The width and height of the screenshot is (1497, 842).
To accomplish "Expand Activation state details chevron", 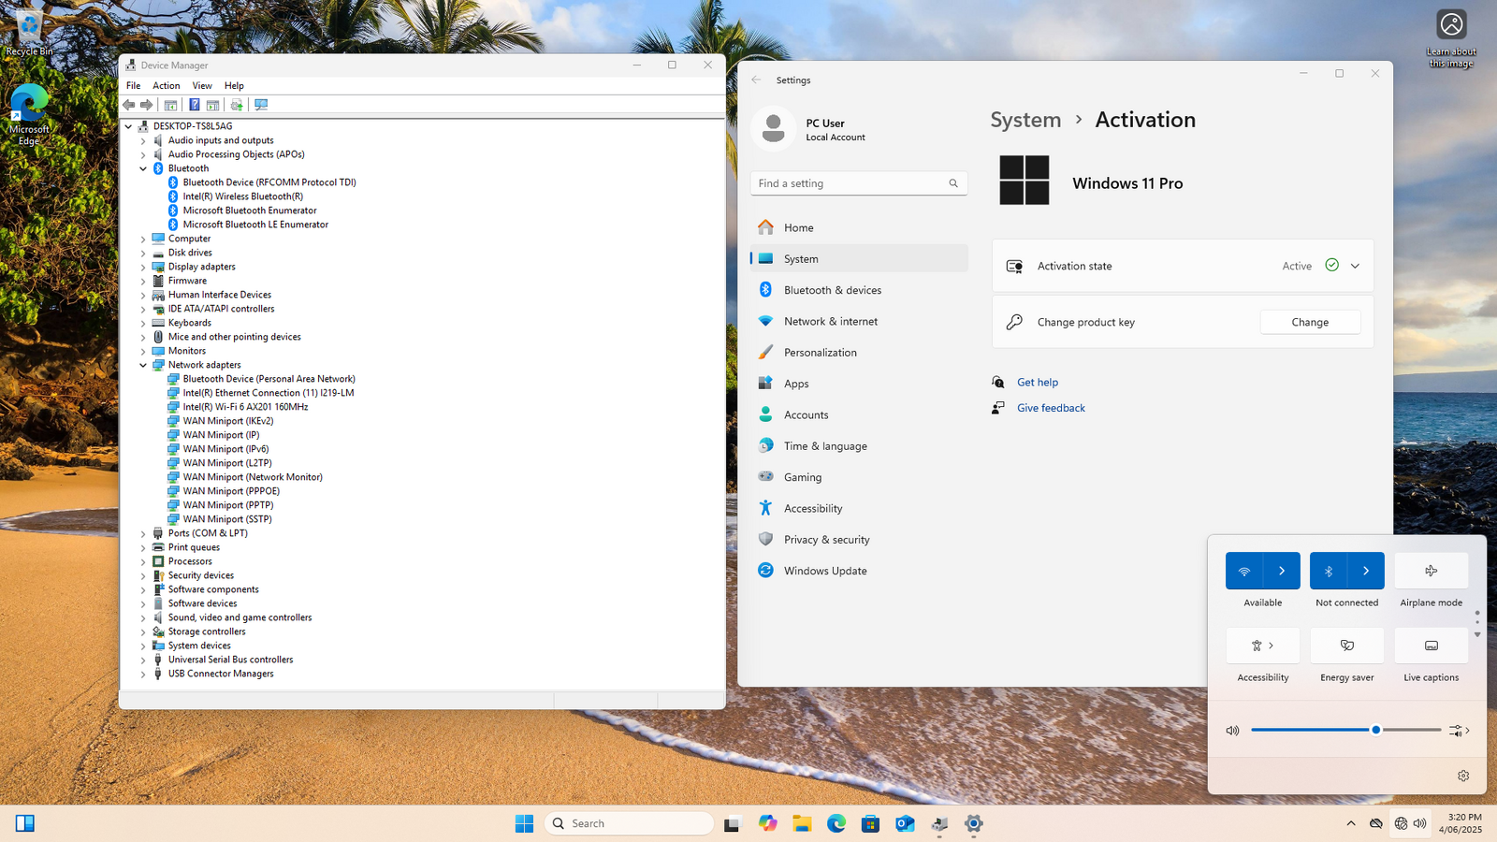I will point(1355,266).
